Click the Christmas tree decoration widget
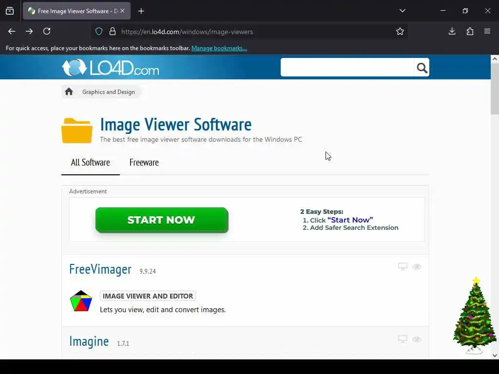 (x=475, y=315)
